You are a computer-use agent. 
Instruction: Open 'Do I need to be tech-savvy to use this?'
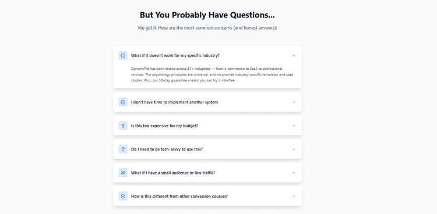207,149
